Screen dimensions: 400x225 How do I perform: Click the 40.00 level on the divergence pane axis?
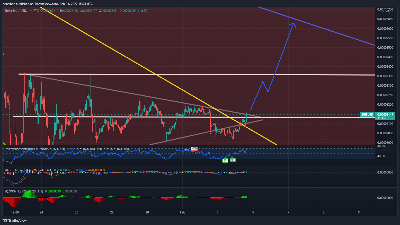(x=381, y=156)
